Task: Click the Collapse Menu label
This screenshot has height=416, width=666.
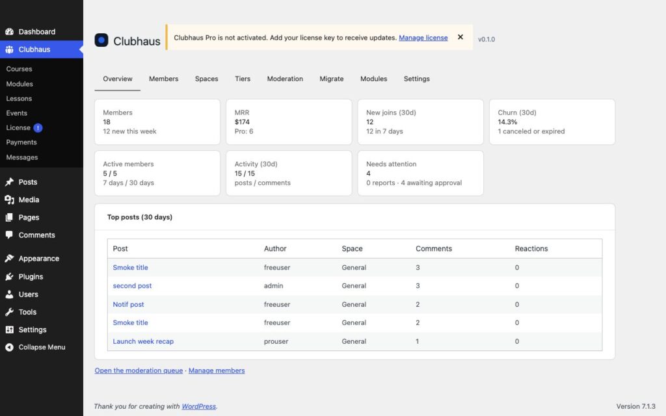Action: 42,347
